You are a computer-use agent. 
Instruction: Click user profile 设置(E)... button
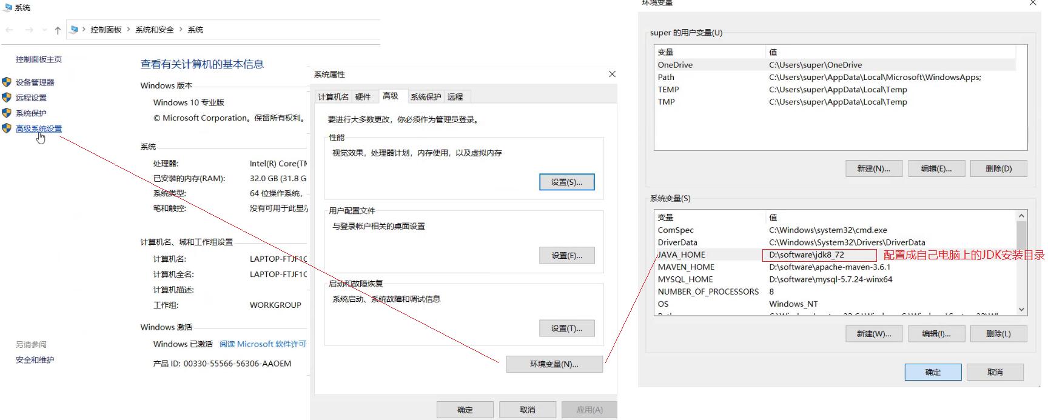tap(567, 255)
